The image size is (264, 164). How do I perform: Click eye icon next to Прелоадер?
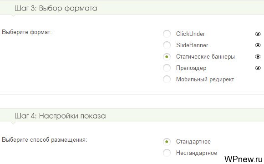click(x=258, y=68)
